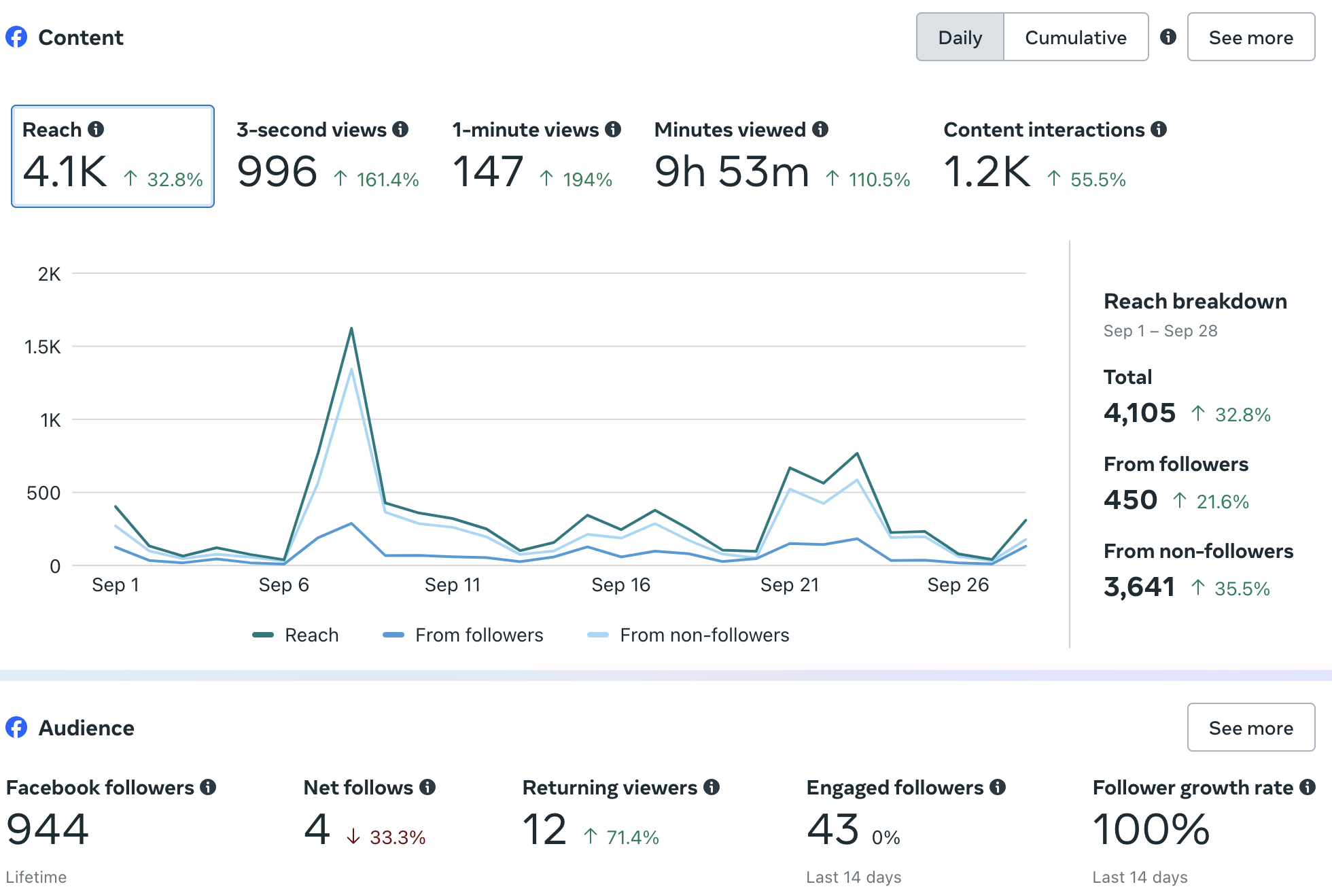This screenshot has height=893, width=1332.
Task: Click the Sep 6 x-axis label
Action: [x=284, y=585]
